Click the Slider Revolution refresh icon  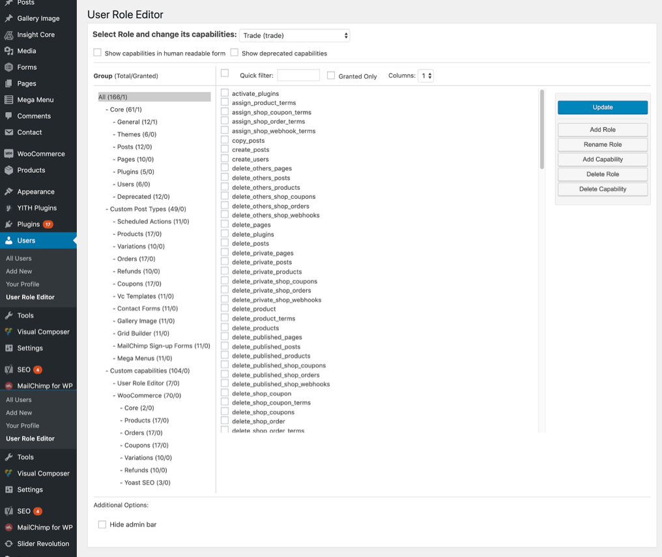click(8, 543)
